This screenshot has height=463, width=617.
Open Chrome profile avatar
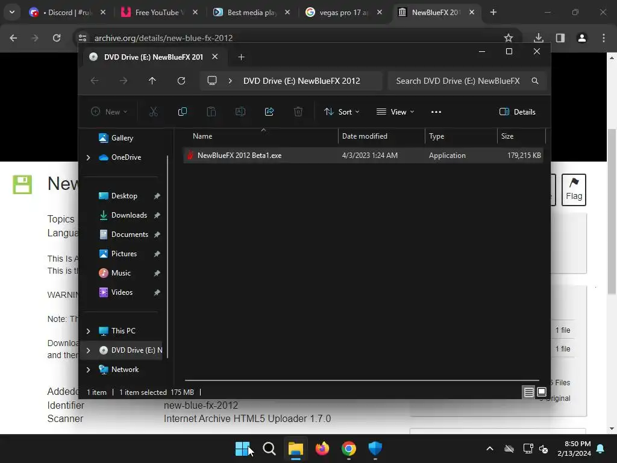click(x=582, y=38)
